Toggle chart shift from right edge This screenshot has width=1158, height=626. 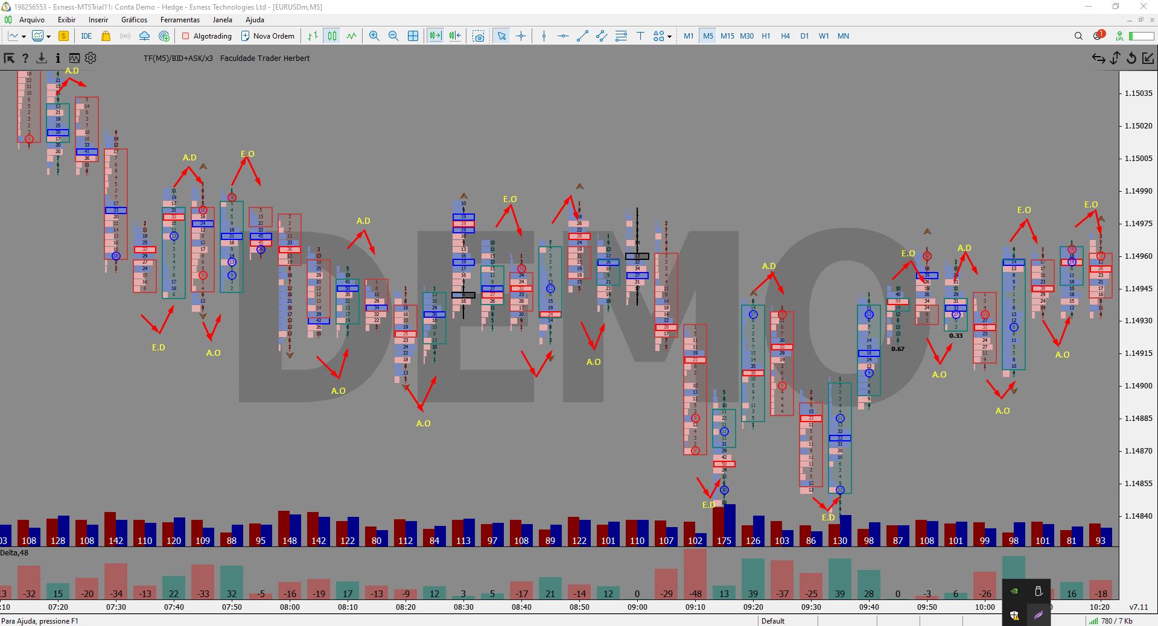tap(455, 36)
